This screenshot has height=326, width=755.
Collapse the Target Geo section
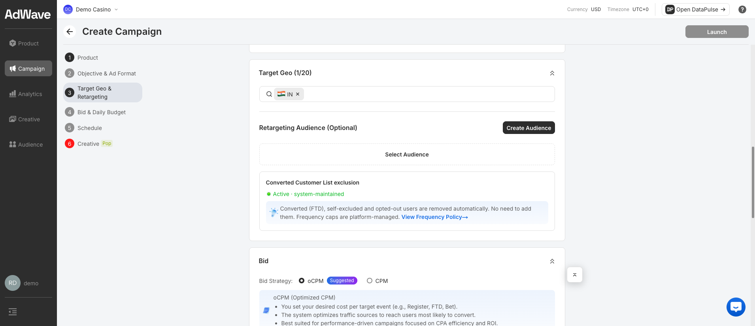point(552,73)
